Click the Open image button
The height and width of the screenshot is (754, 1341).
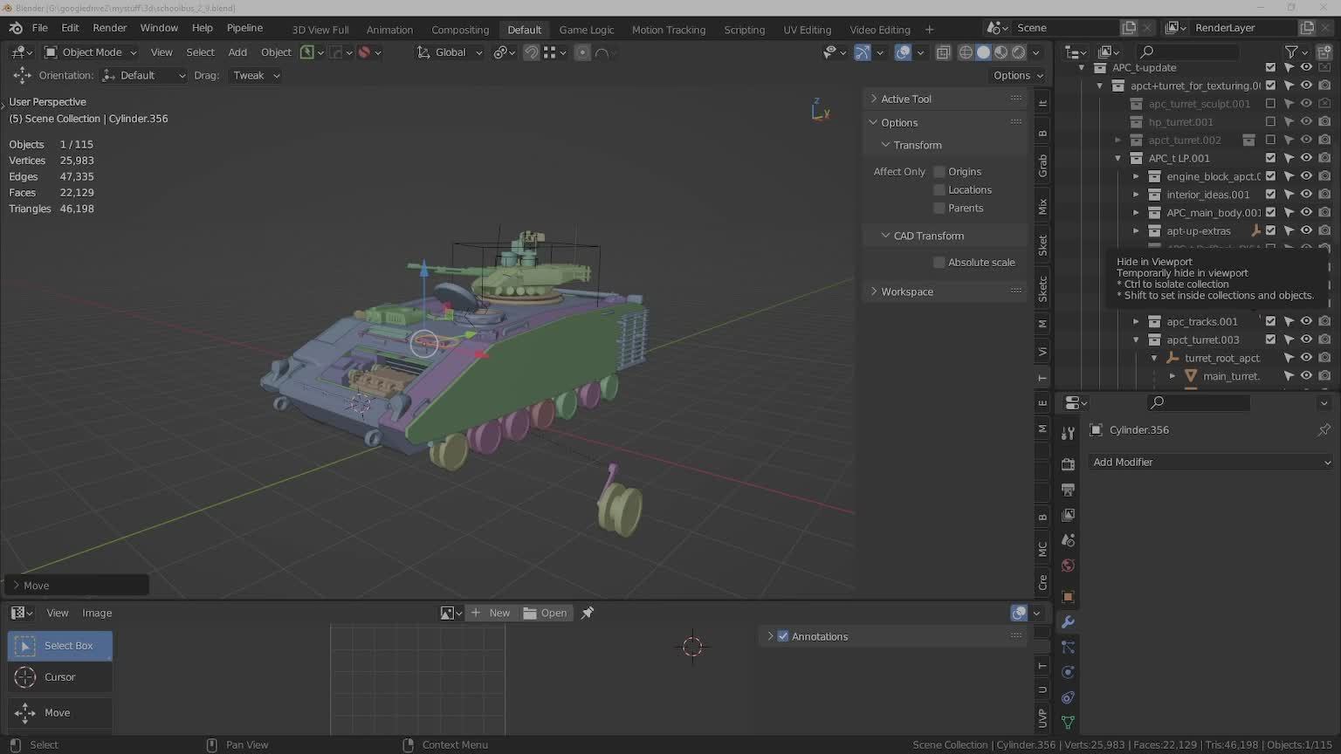pos(546,613)
